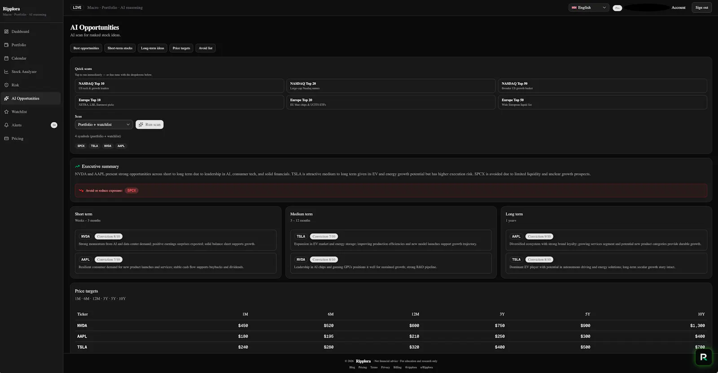Run the Europe Top 20 quick scan
This screenshot has height=373, width=718.
coord(391,102)
